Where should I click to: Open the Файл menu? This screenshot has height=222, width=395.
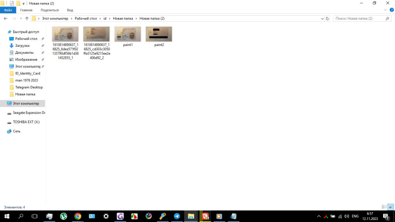click(x=8, y=10)
